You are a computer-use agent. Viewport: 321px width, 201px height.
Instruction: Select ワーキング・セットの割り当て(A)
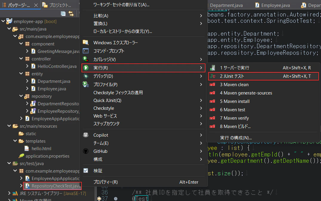[143, 5]
